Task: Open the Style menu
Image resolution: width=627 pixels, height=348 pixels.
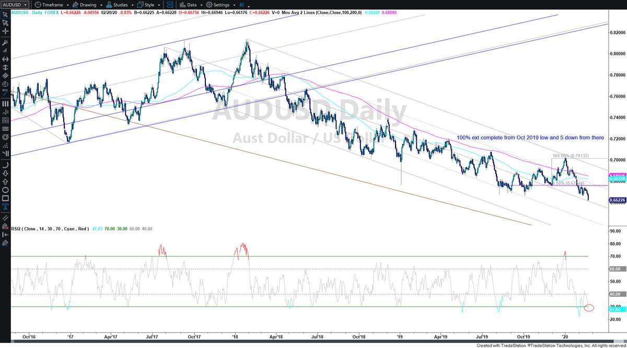Action: (146, 4)
